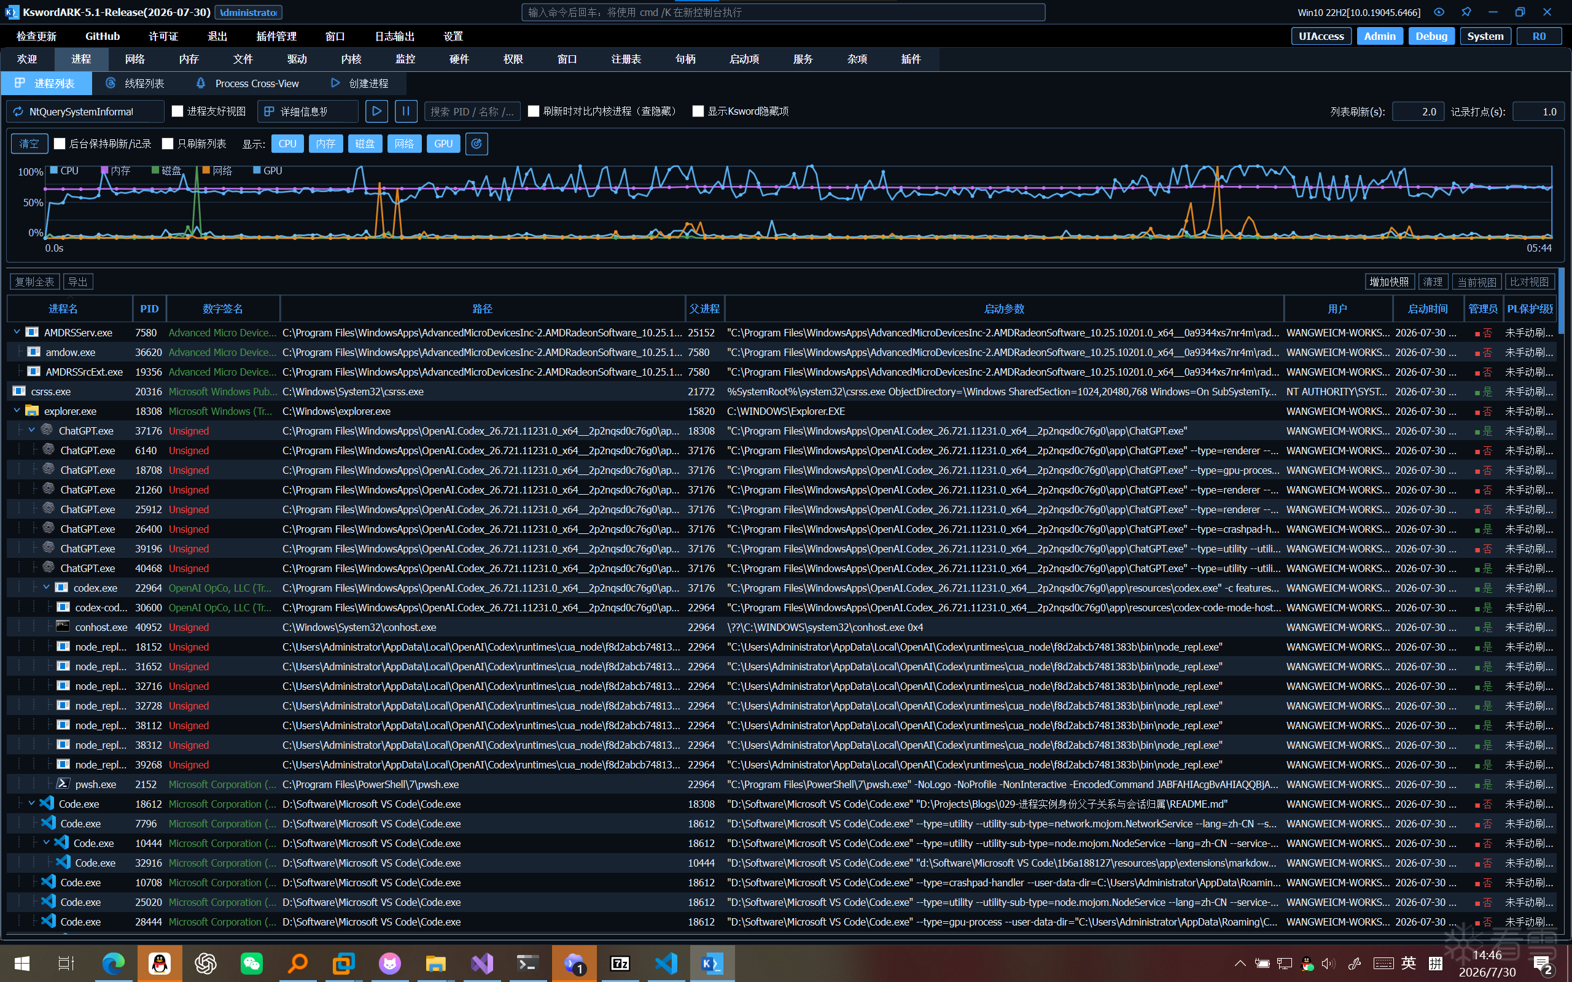The width and height of the screenshot is (1572, 982).
Task: Start refreshing with the play button
Action: click(377, 111)
